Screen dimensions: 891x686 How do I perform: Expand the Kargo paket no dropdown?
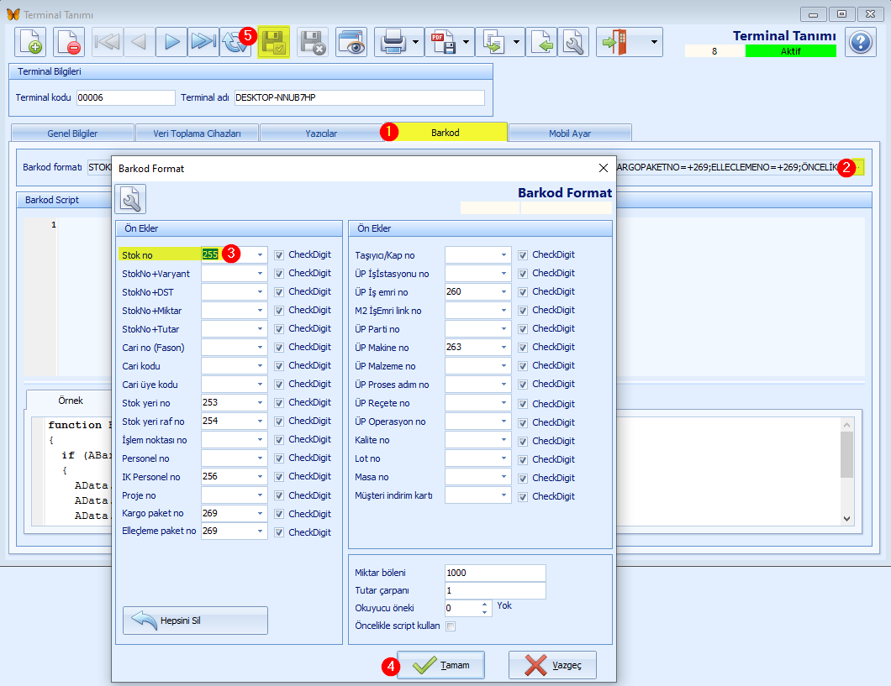(x=261, y=513)
